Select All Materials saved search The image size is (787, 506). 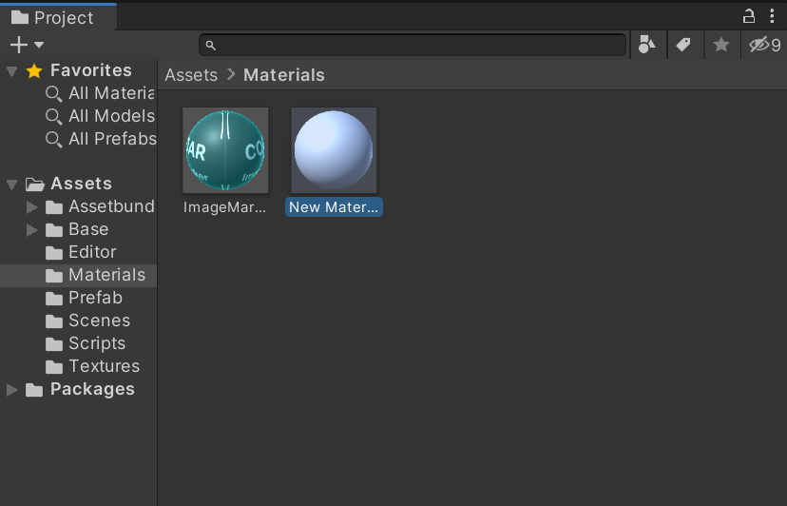[x=111, y=93]
